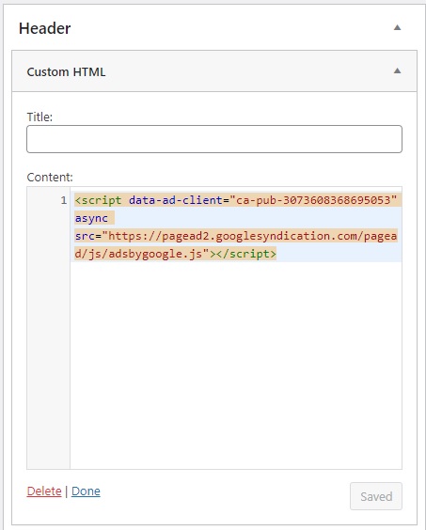Click empty area of Content editor
This screenshot has width=426, height=530.
[x=236, y=365]
